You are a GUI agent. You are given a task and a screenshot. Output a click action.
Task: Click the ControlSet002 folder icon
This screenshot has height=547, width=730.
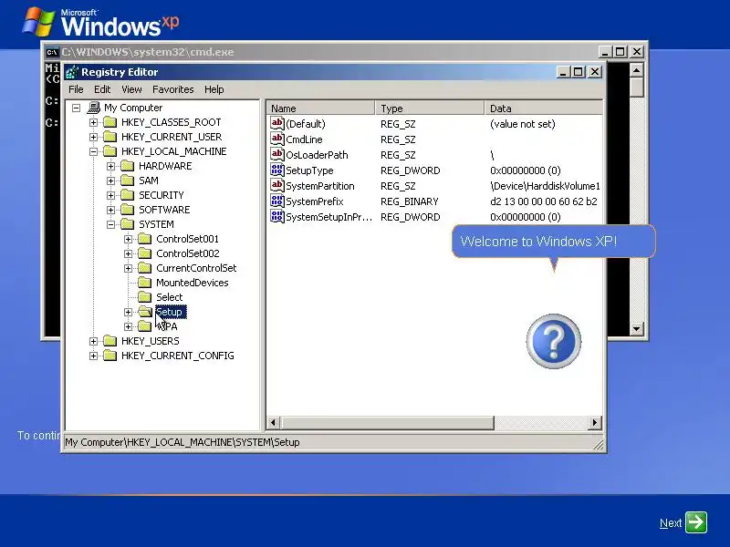(x=145, y=253)
